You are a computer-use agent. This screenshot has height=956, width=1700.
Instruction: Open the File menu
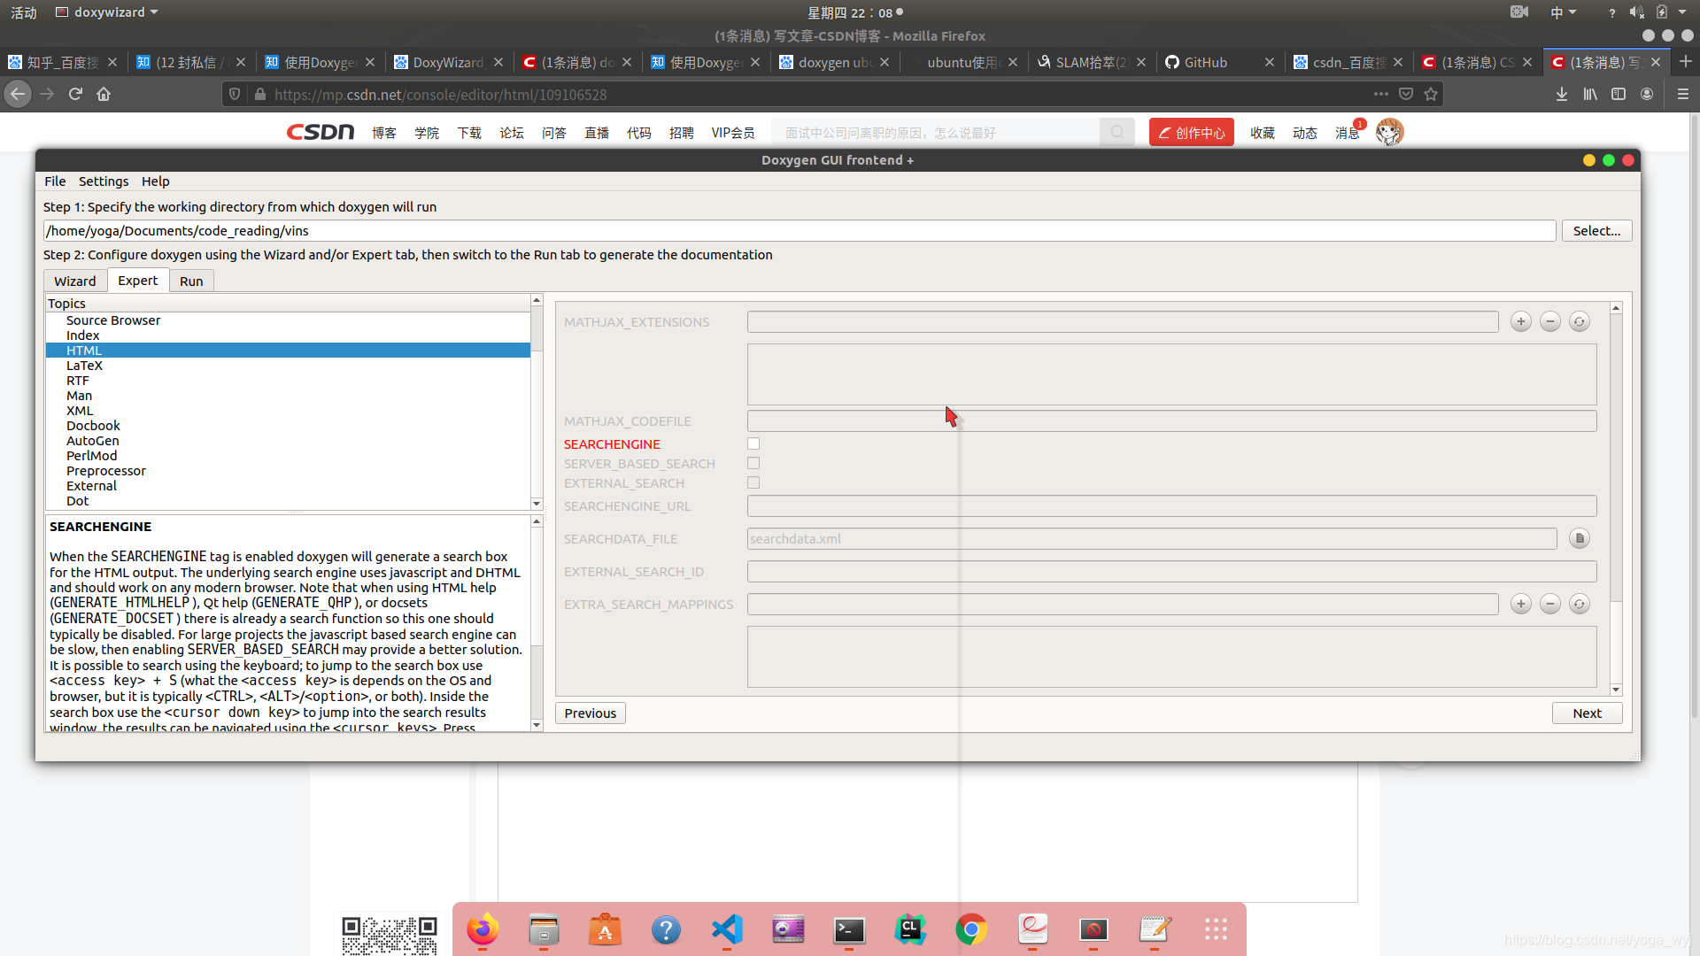[55, 181]
